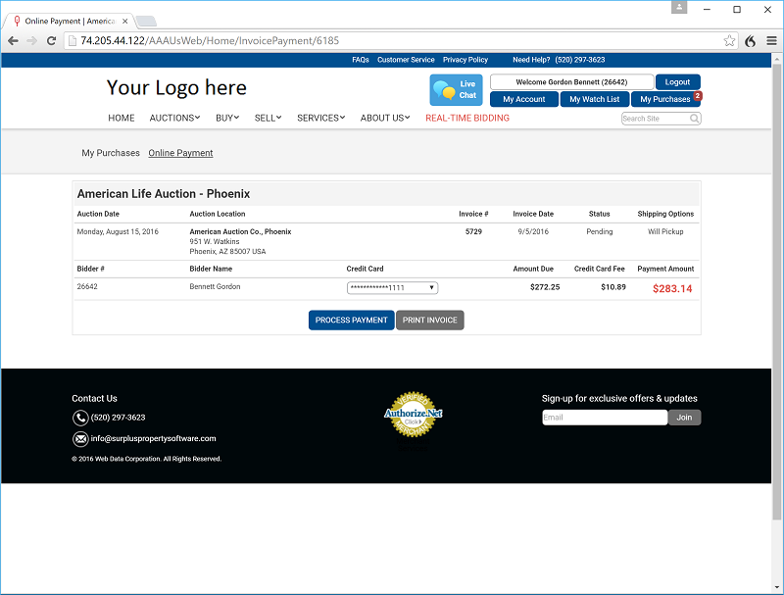The width and height of the screenshot is (784, 595).
Task: Open the Live Chat bubble
Action: coord(456,90)
